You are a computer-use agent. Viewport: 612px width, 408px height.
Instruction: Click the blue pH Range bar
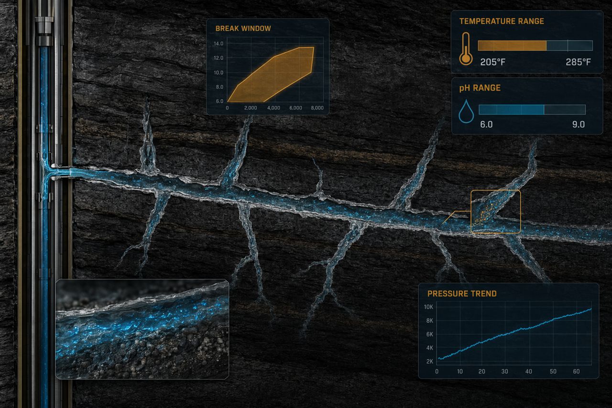(x=512, y=110)
